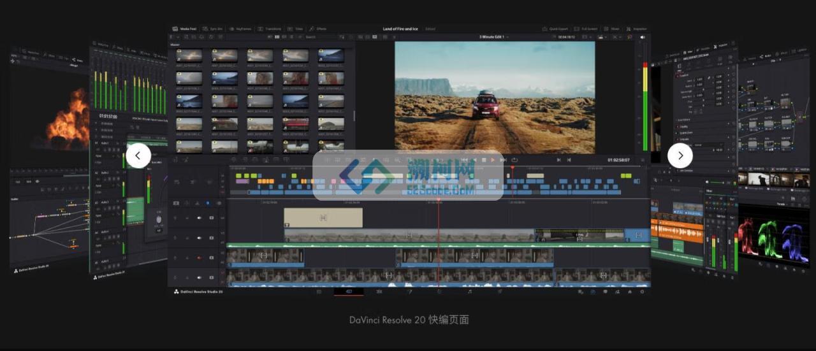
Task: Click the viewer image of the red car
Action: click(495, 97)
